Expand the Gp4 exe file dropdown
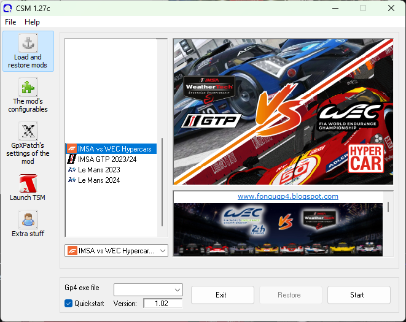Screen dimensions: 406x322 coord(178,290)
